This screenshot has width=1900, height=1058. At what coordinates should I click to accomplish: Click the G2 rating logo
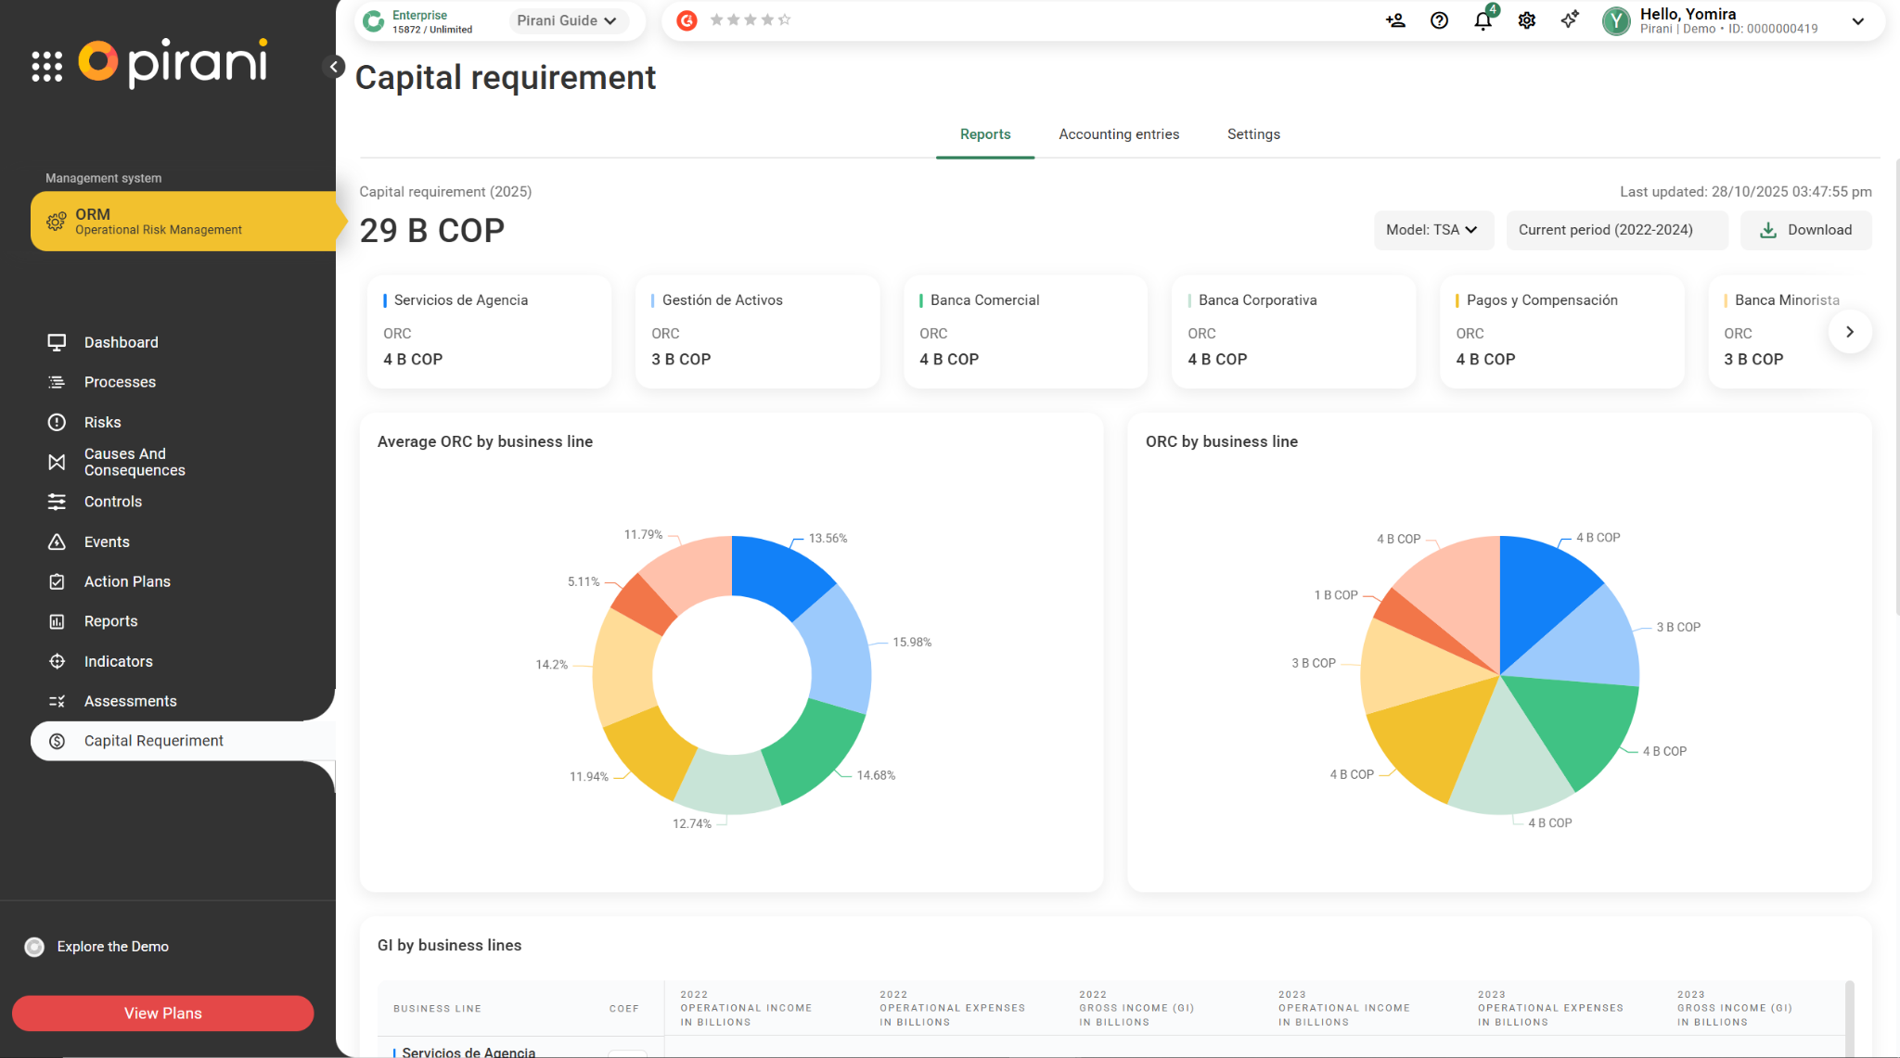point(687,20)
